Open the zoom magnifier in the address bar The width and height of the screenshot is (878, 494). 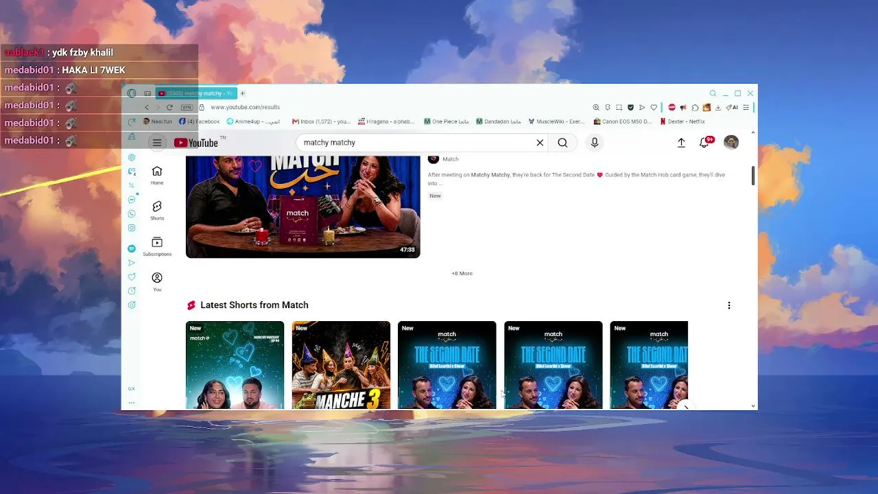point(596,107)
